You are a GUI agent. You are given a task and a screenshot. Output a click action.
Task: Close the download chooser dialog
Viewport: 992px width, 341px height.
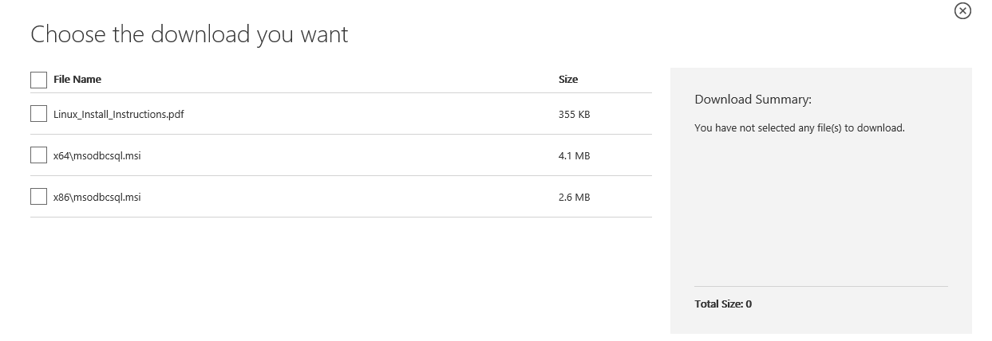click(x=962, y=10)
